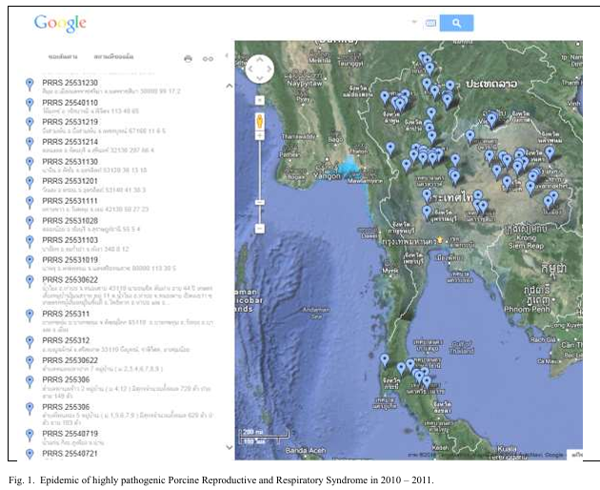Open the on-screen keyboard icon in search box
This screenshot has height=490, width=600.
(430, 24)
